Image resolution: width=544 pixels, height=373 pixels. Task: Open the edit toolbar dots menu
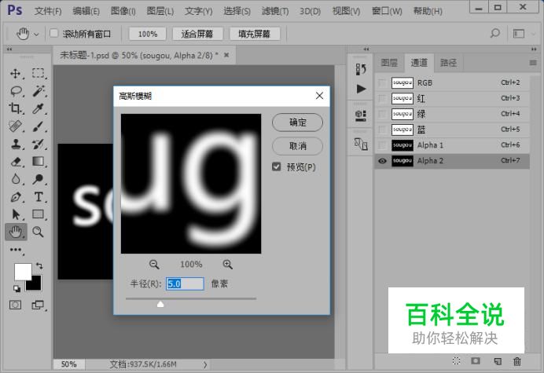click(x=16, y=250)
